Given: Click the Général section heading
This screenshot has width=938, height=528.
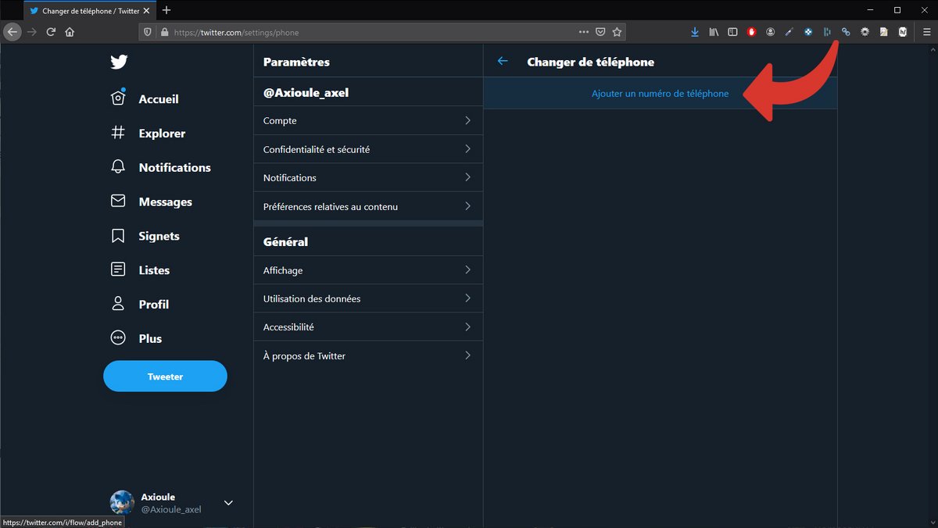Looking at the screenshot, I should [x=285, y=242].
